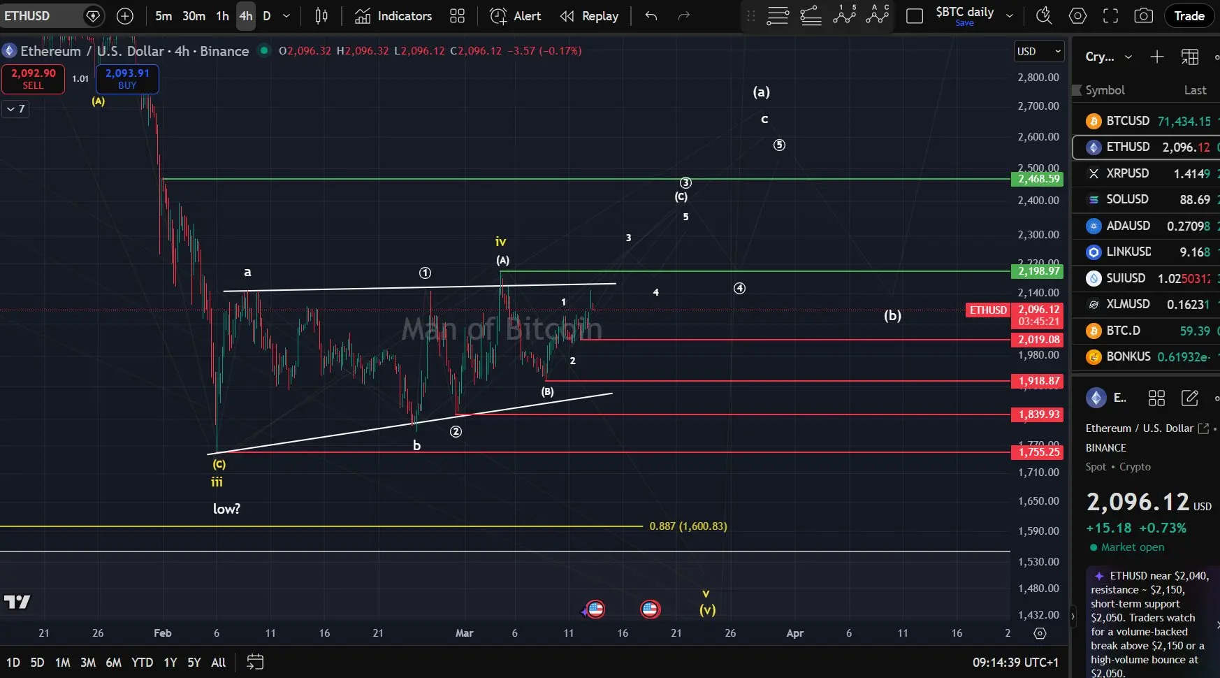Select the trend line with levels tool
1220x678 pixels.
tap(811, 15)
